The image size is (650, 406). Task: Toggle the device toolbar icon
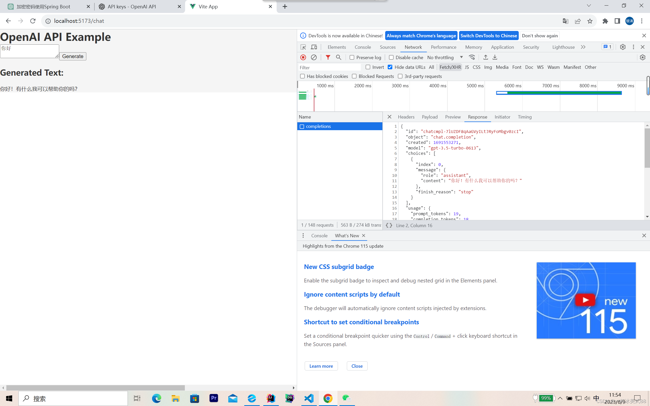(314, 47)
